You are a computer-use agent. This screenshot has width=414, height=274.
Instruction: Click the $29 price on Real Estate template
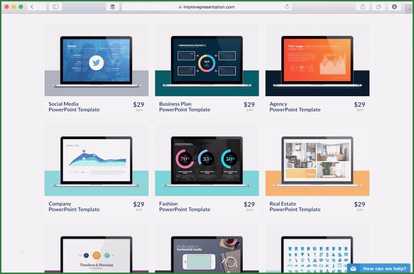coord(360,204)
